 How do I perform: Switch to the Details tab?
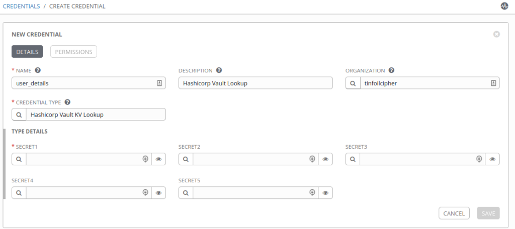pos(27,52)
